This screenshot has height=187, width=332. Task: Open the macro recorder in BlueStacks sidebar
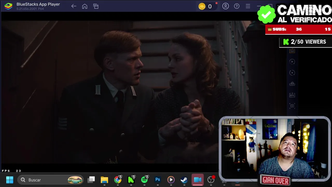pos(292,62)
